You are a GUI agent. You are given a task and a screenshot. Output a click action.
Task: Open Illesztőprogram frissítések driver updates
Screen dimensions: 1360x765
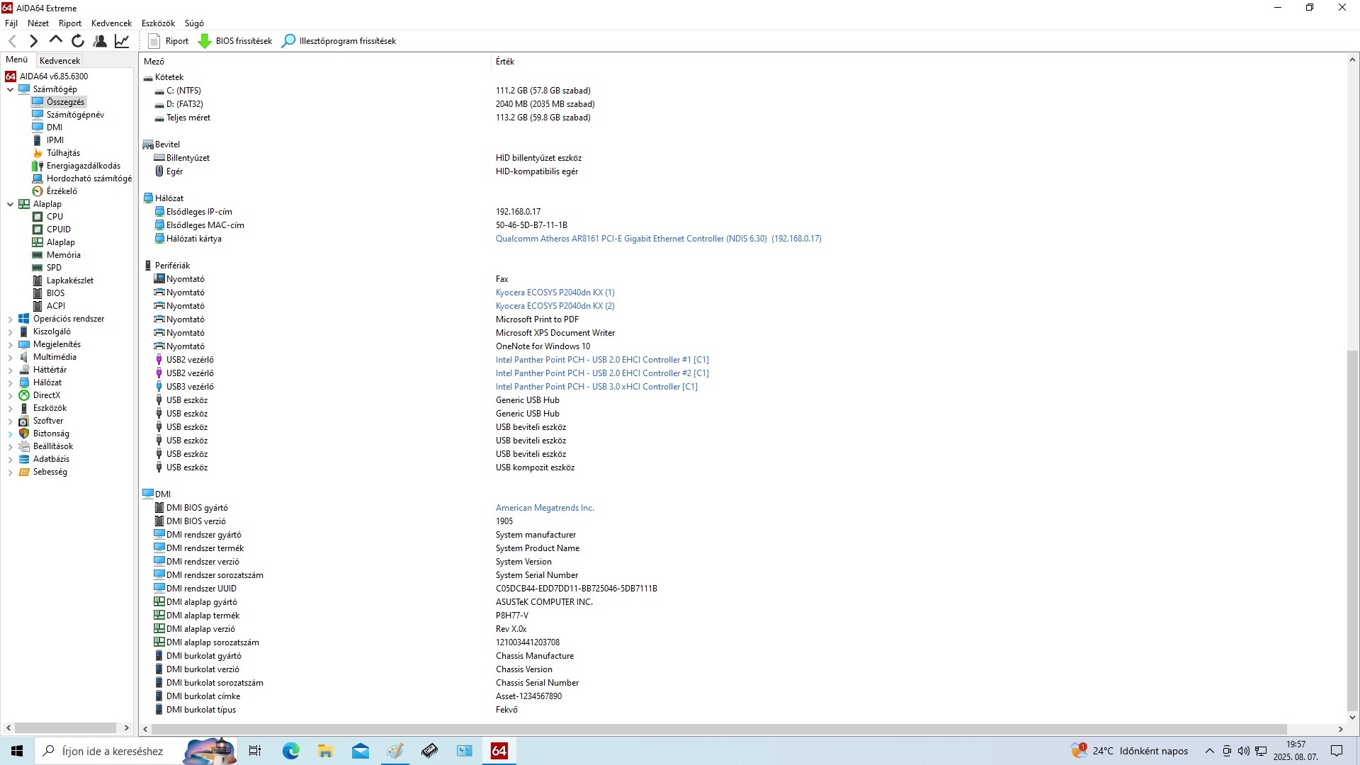[339, 41]
